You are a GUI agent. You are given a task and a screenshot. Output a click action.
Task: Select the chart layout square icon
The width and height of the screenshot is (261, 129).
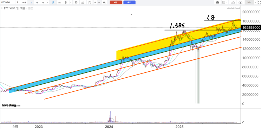224,2
